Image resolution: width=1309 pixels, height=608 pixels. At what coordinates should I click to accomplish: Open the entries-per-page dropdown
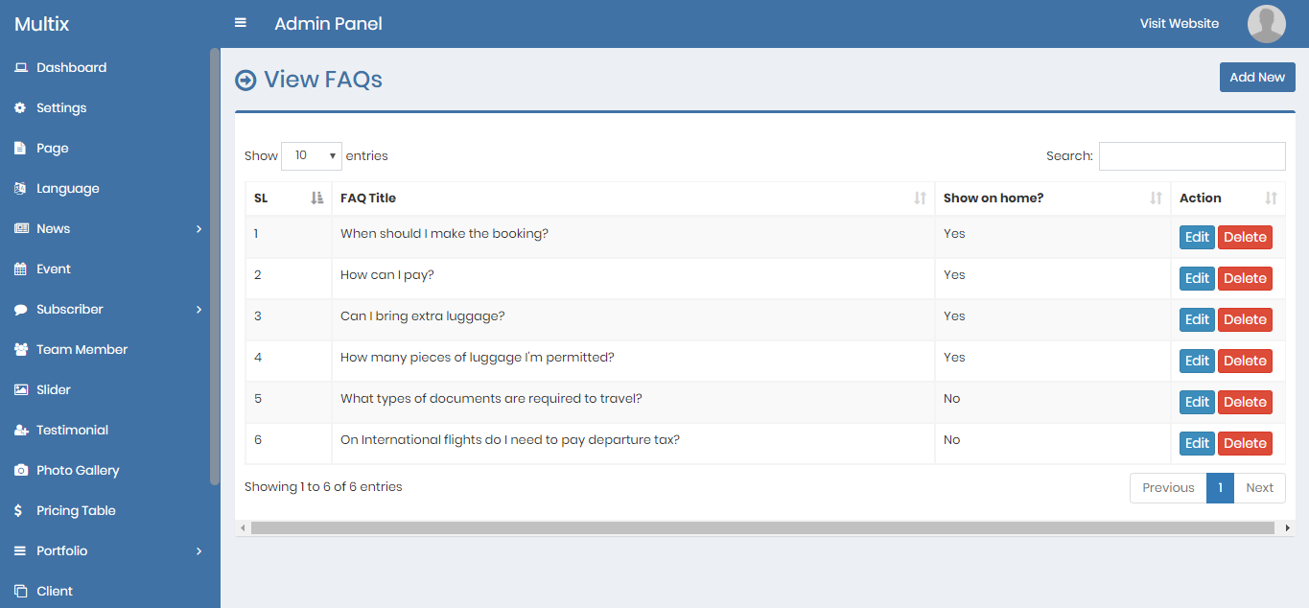(x=312, y=155)
